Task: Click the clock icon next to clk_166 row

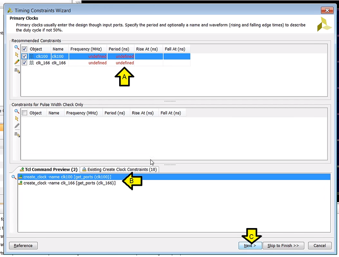Action: (x=31, y=63)
